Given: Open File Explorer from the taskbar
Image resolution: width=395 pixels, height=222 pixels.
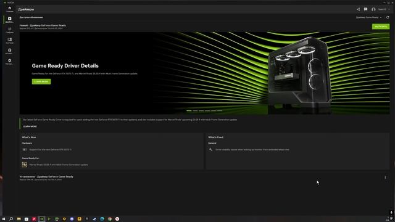Looking at the screenshot, I should (x=19, y=219).
